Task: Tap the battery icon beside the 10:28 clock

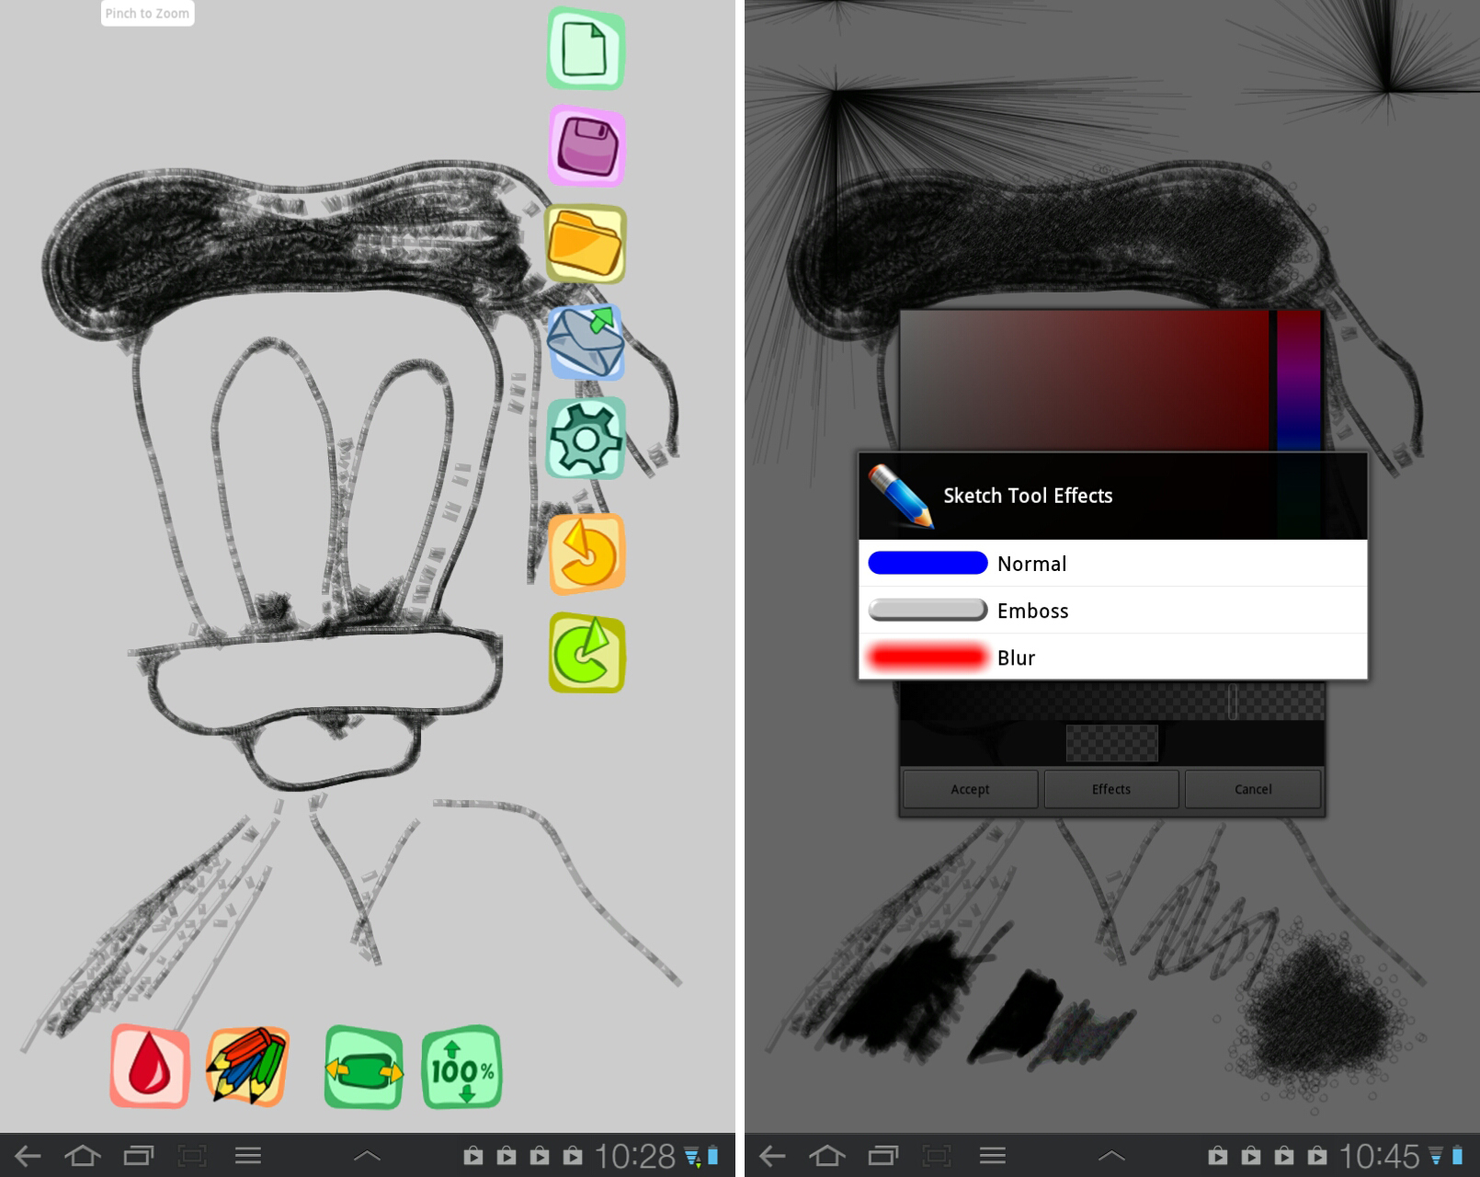Action: pyautogui.click(x=713, y=1156)
